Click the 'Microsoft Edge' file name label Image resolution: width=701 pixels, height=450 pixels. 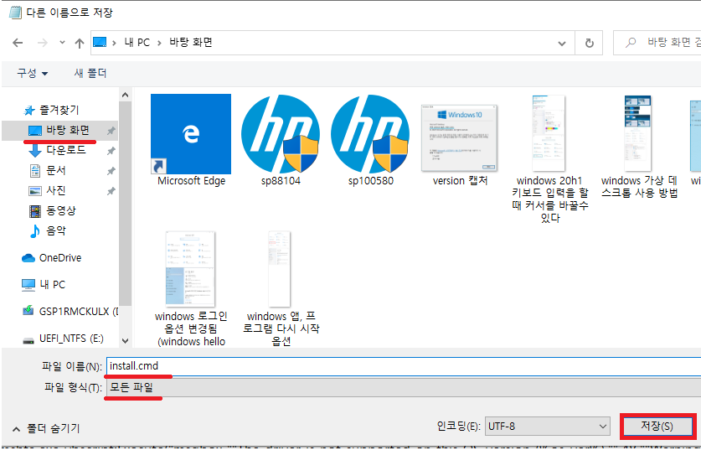click(x=191, y=181)
